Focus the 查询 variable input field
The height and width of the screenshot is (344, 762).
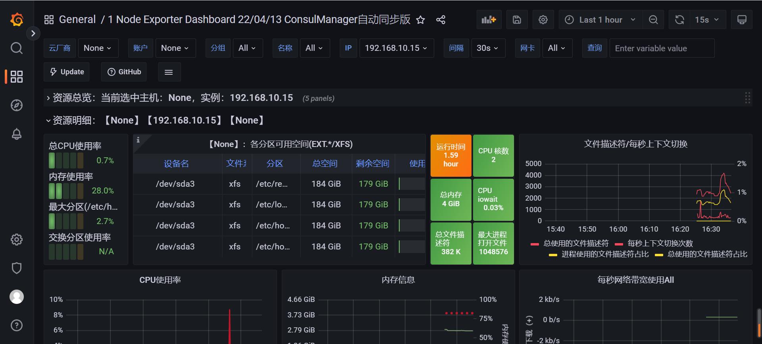coord(662,48)
